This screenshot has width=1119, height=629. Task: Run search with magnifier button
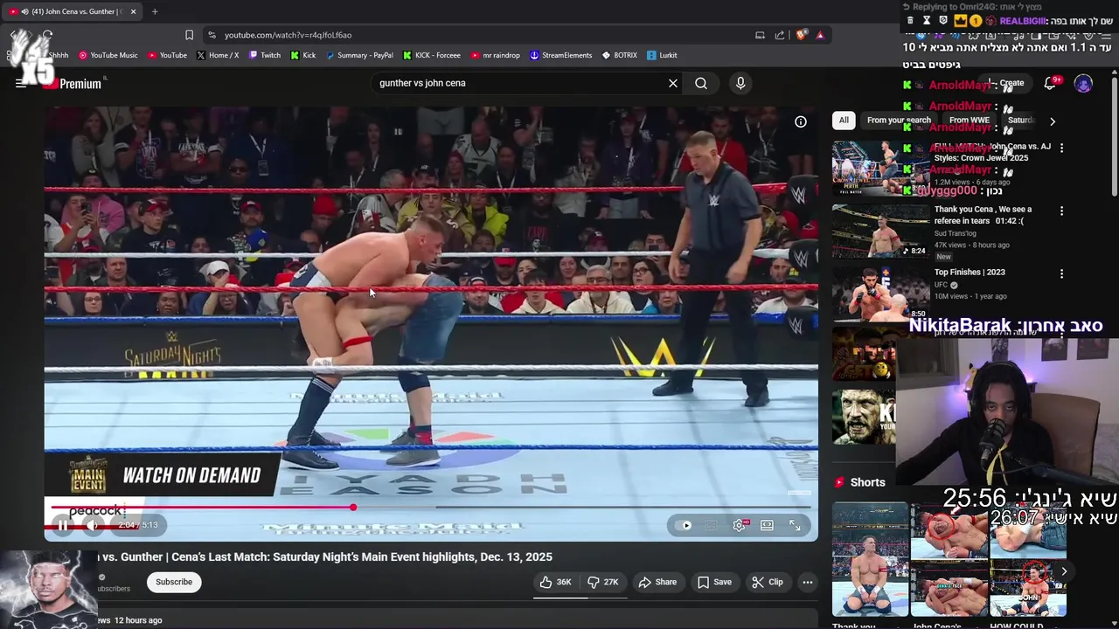coord(701,83)
